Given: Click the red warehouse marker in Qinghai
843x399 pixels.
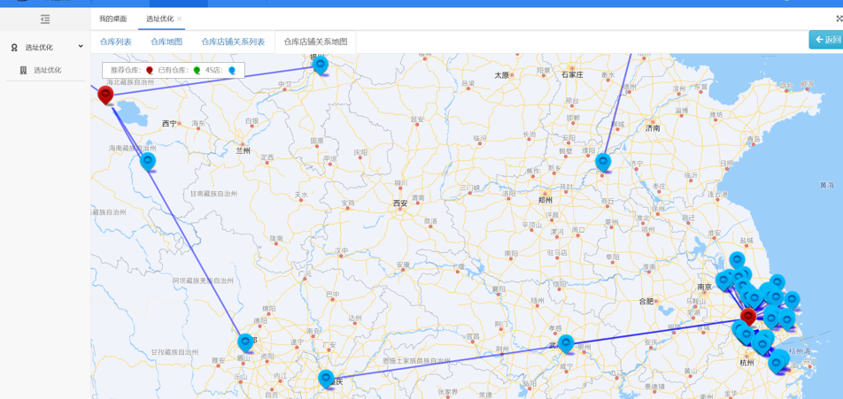Looking at the screenshot, I should [x=105, y=94].
